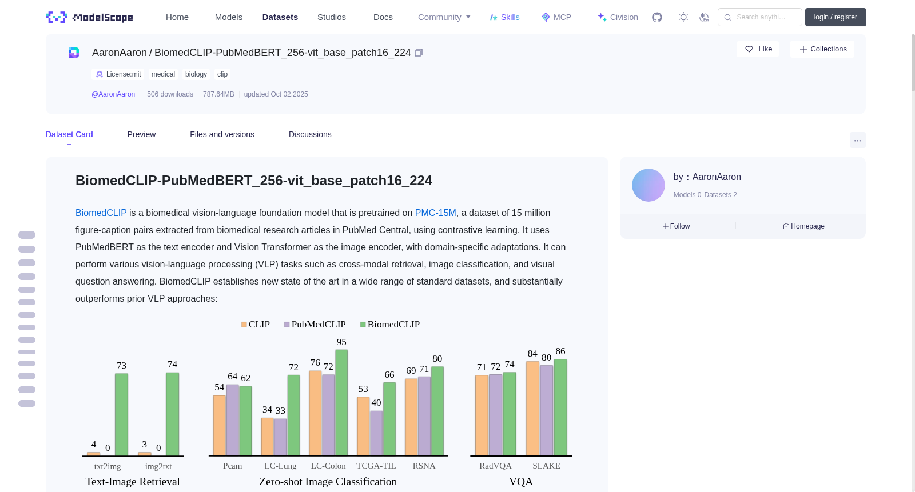Screen dimensions: 915x492
Task: Visit the author's Homepage
Action: [x=803, y=226]
